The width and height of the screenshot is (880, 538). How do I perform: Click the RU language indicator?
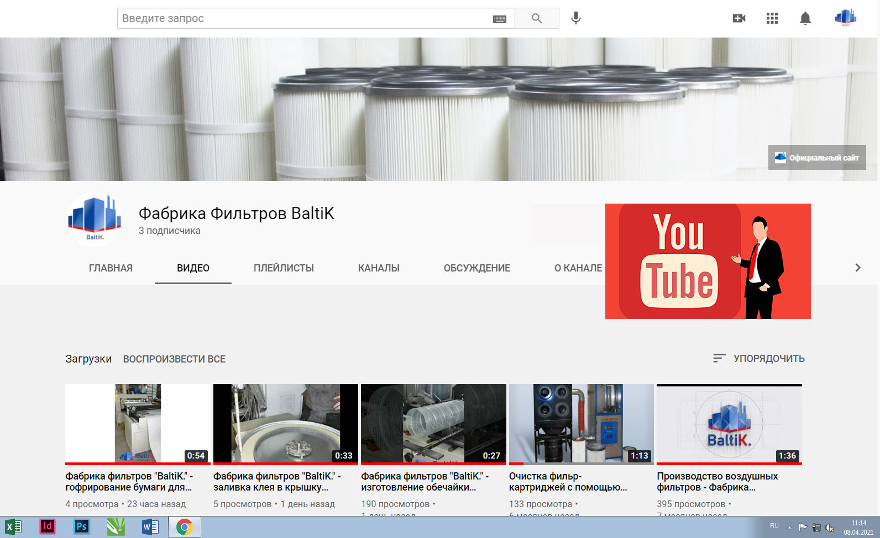point(774,526)
